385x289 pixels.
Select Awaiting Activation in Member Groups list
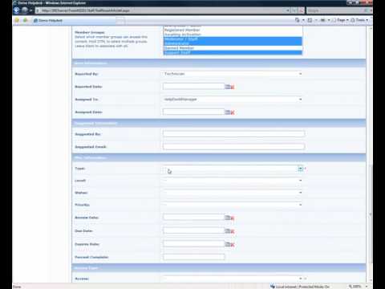point(233,35)
